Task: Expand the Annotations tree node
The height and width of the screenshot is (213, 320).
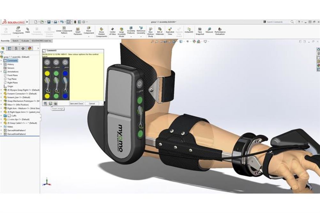Action: coord(1,72)
